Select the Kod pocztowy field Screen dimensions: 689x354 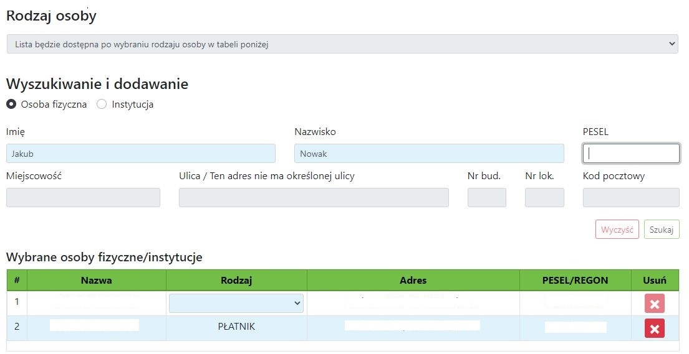point(630,197)
